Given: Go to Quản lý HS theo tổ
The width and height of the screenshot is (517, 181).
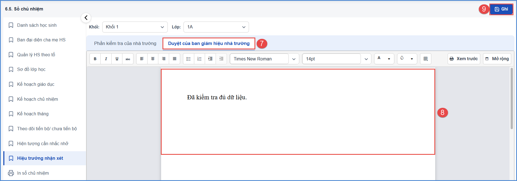Looking at the screenshot, I should 45,55.
